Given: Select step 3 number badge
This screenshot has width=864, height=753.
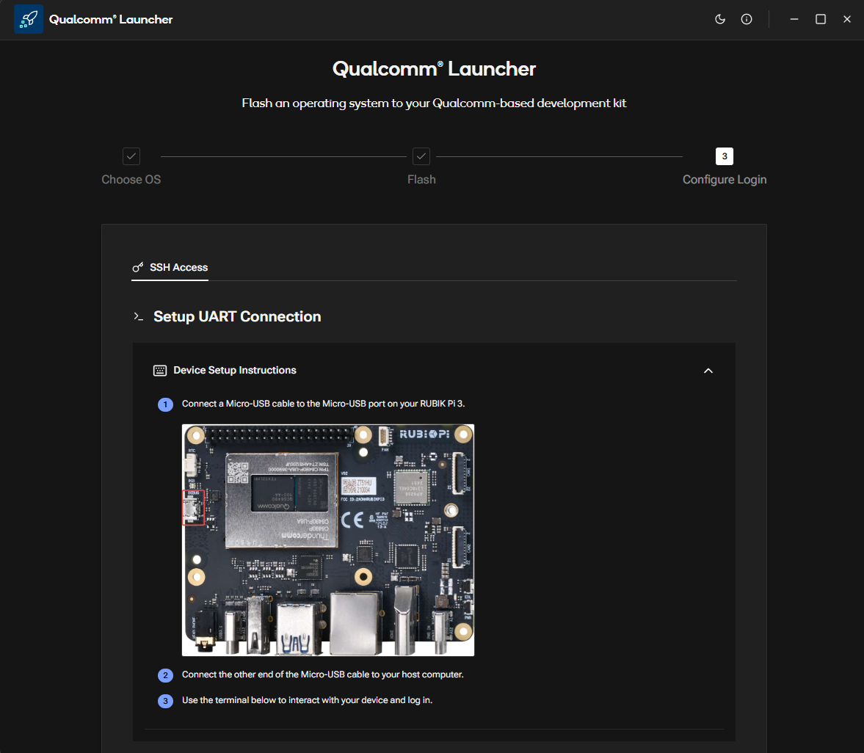Looking at the screenshot, I should coord(725,156).
